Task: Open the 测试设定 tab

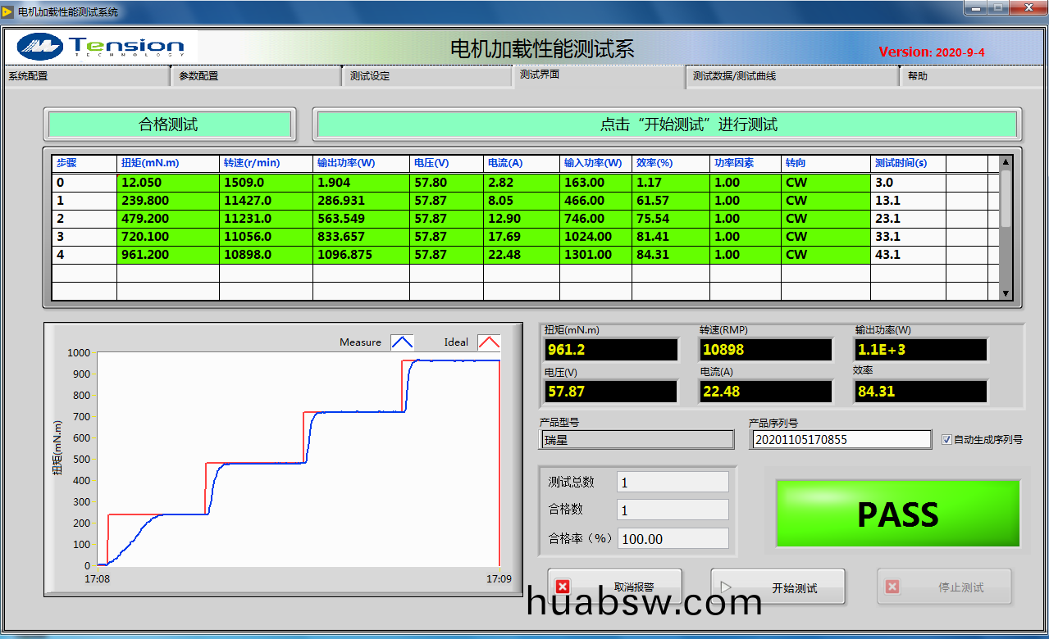Action: point(426,76)
